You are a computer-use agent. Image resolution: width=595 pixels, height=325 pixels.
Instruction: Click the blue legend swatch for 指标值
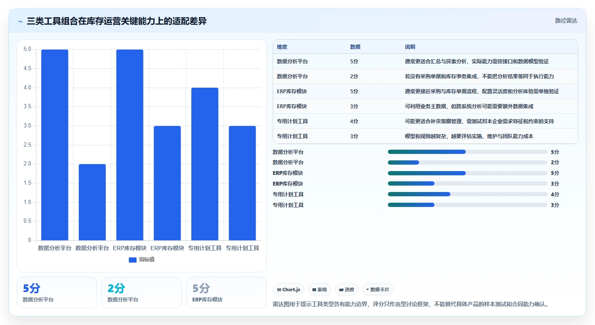(x=133, y=260)
